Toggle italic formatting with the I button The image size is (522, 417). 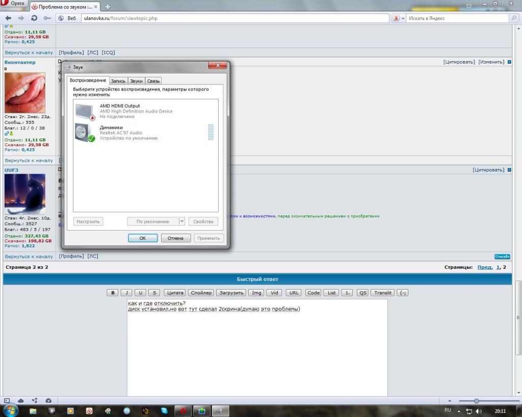point(126,293)
